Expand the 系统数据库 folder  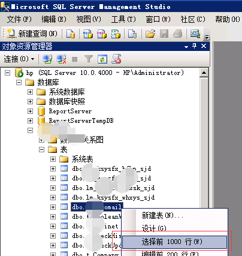30,92
